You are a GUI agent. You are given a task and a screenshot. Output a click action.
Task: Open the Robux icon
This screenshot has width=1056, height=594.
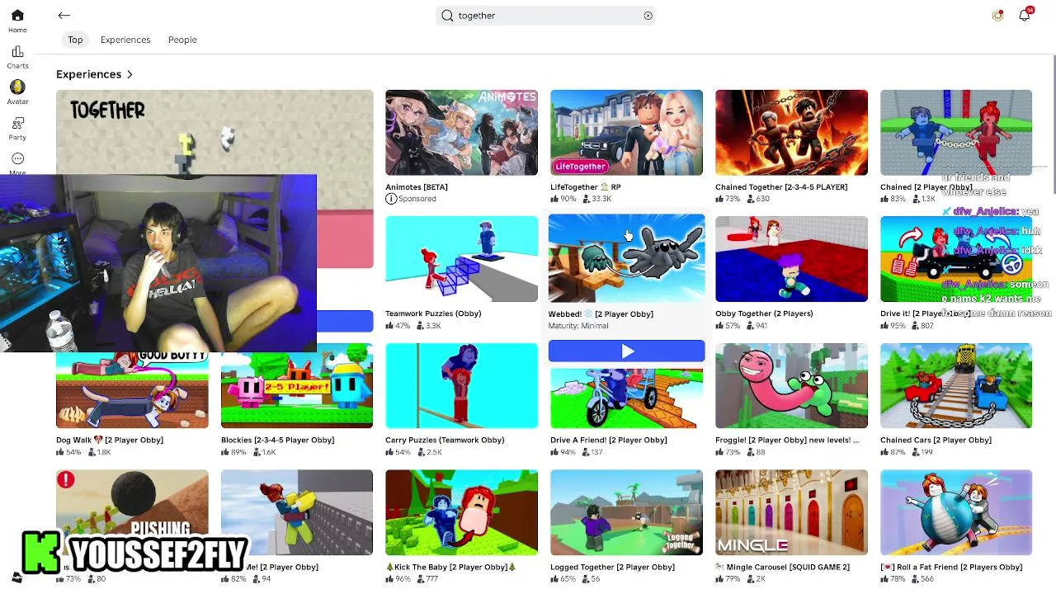pos(997,15)
